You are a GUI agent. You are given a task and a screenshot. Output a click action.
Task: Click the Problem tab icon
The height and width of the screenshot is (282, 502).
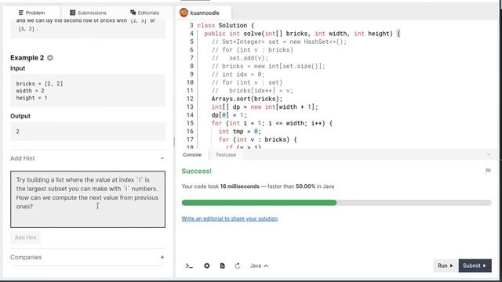coord(21,13)
